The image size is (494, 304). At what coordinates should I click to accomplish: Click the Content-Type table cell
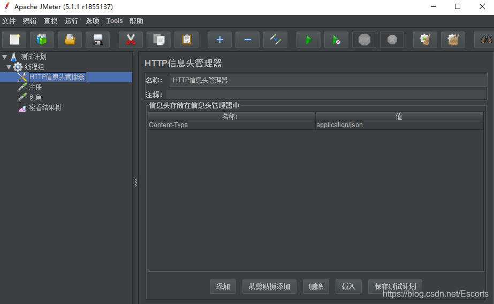click(x=232, y=125)
